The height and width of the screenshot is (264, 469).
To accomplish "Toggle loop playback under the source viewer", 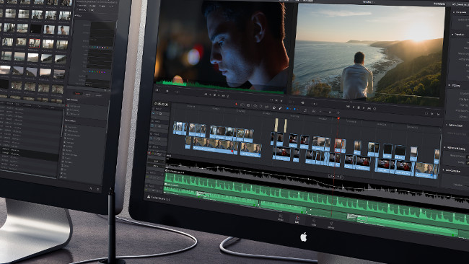I will [227, 96].
